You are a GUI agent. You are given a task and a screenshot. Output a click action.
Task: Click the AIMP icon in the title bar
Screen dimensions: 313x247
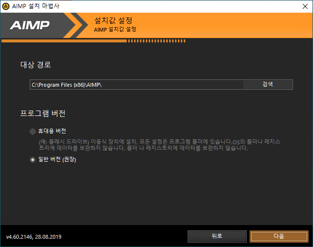click(5, 6)
